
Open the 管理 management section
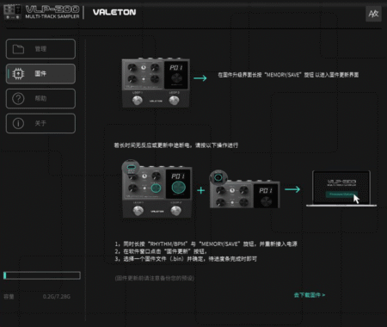coord(40,49)
